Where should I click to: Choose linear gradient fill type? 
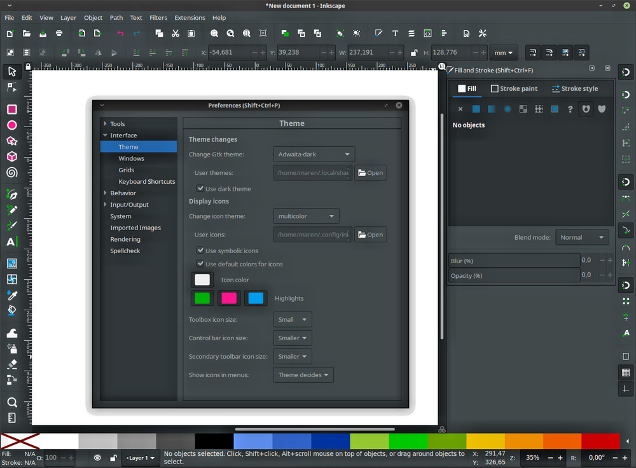click(490, 109)
